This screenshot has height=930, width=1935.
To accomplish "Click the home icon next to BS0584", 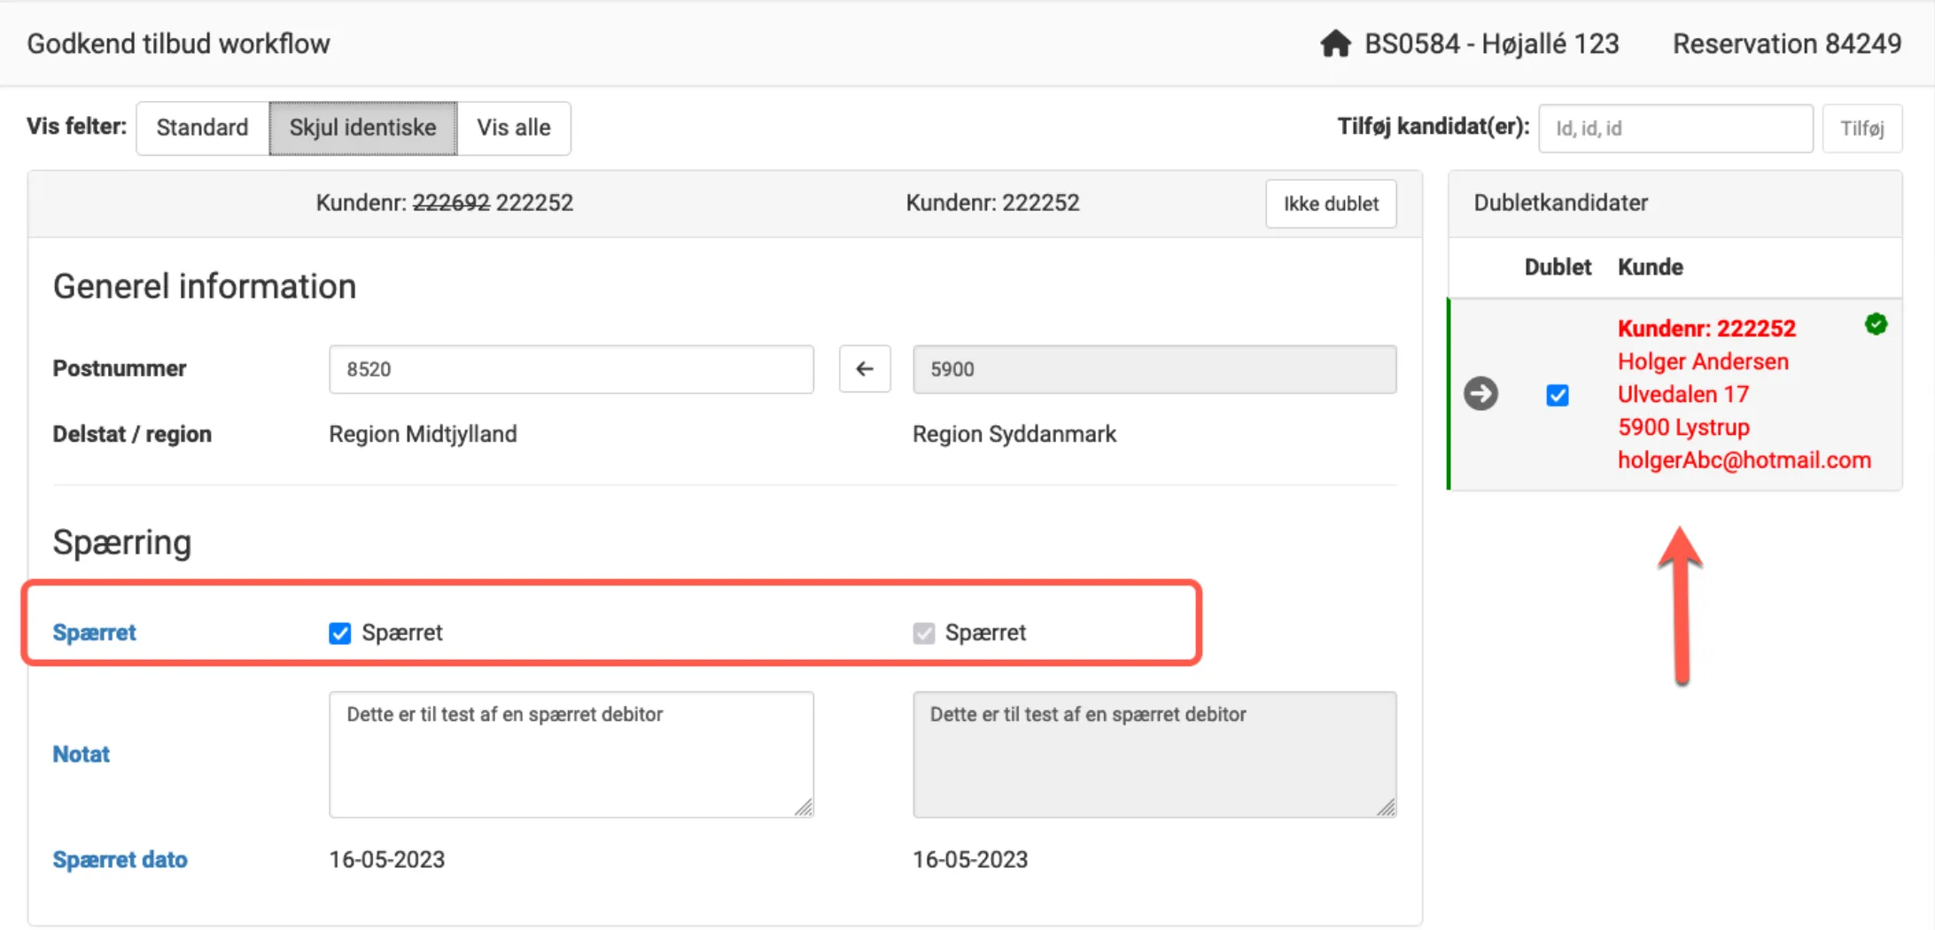I will point(1336,43).
